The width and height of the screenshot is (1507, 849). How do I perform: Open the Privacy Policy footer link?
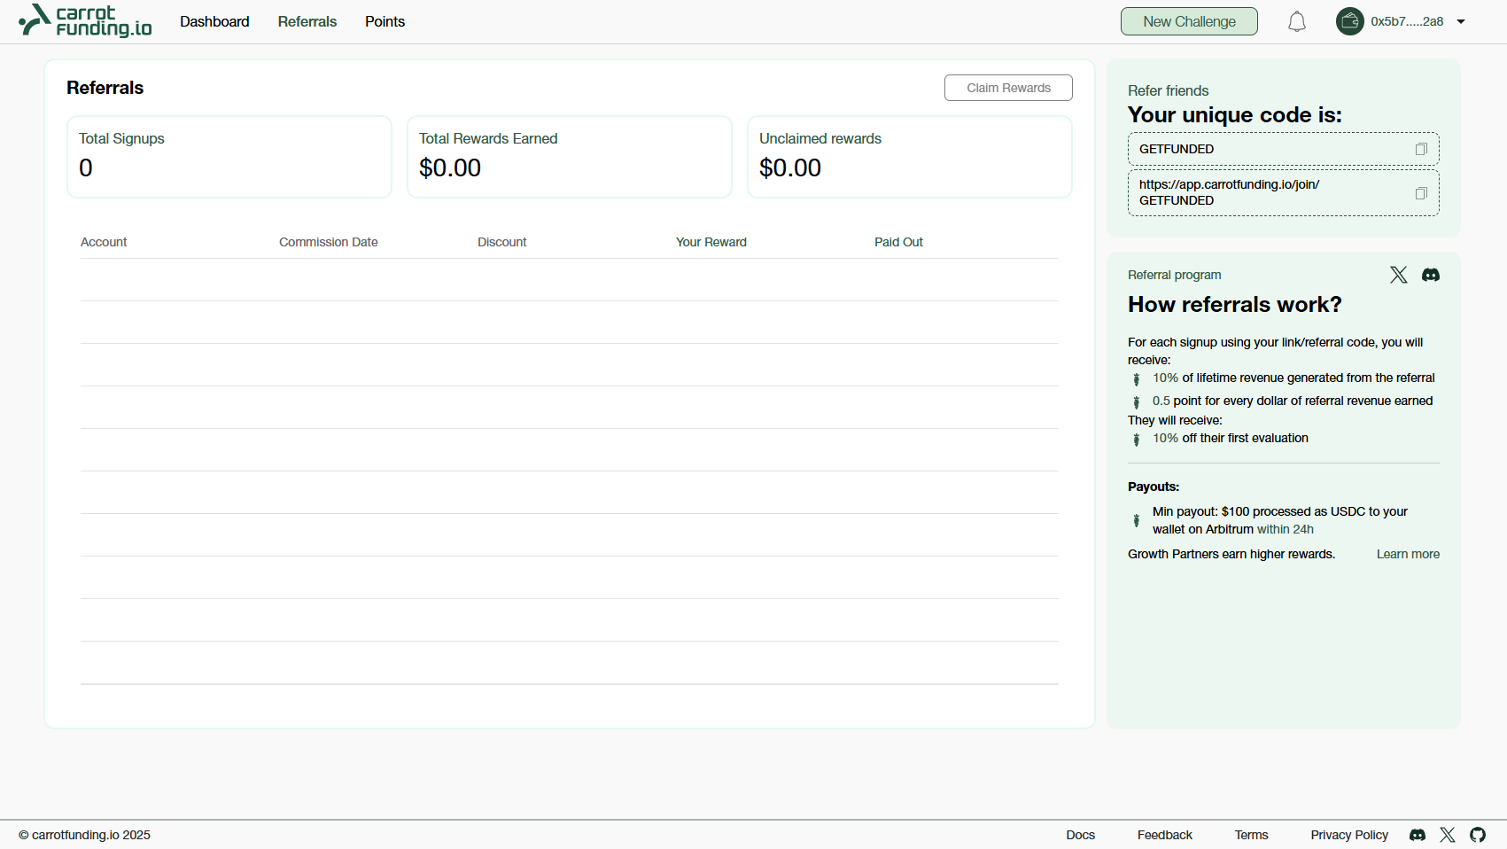1349,835
